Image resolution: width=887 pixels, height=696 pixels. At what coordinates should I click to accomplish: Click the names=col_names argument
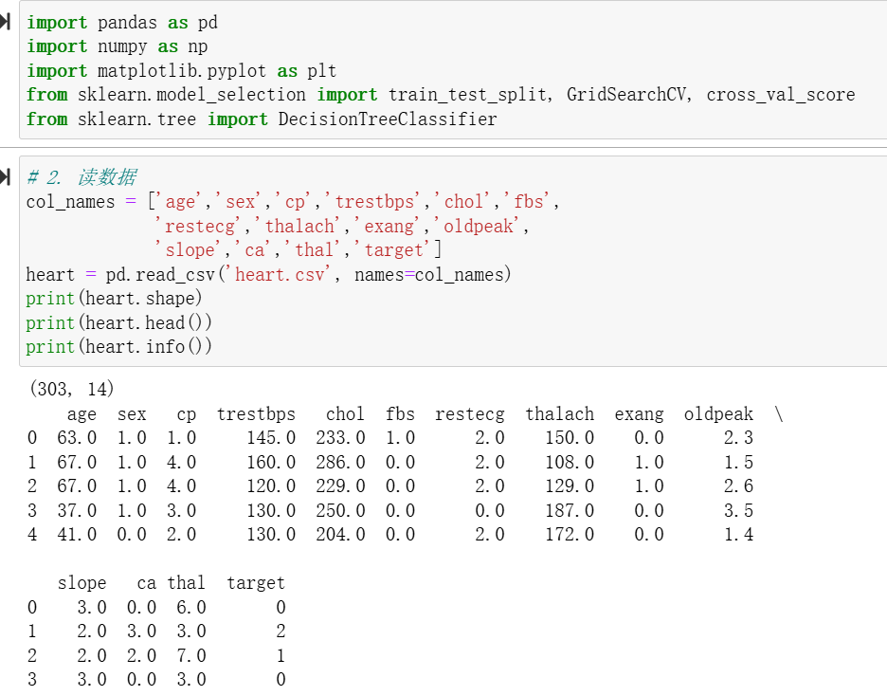(x=428, y=274)
